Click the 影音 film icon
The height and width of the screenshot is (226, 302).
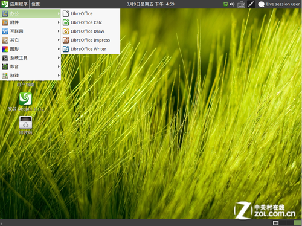[5, 66]
